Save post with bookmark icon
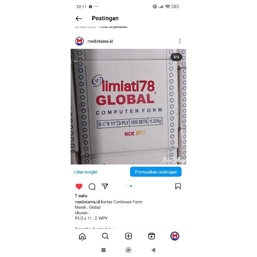 [178, 186]
